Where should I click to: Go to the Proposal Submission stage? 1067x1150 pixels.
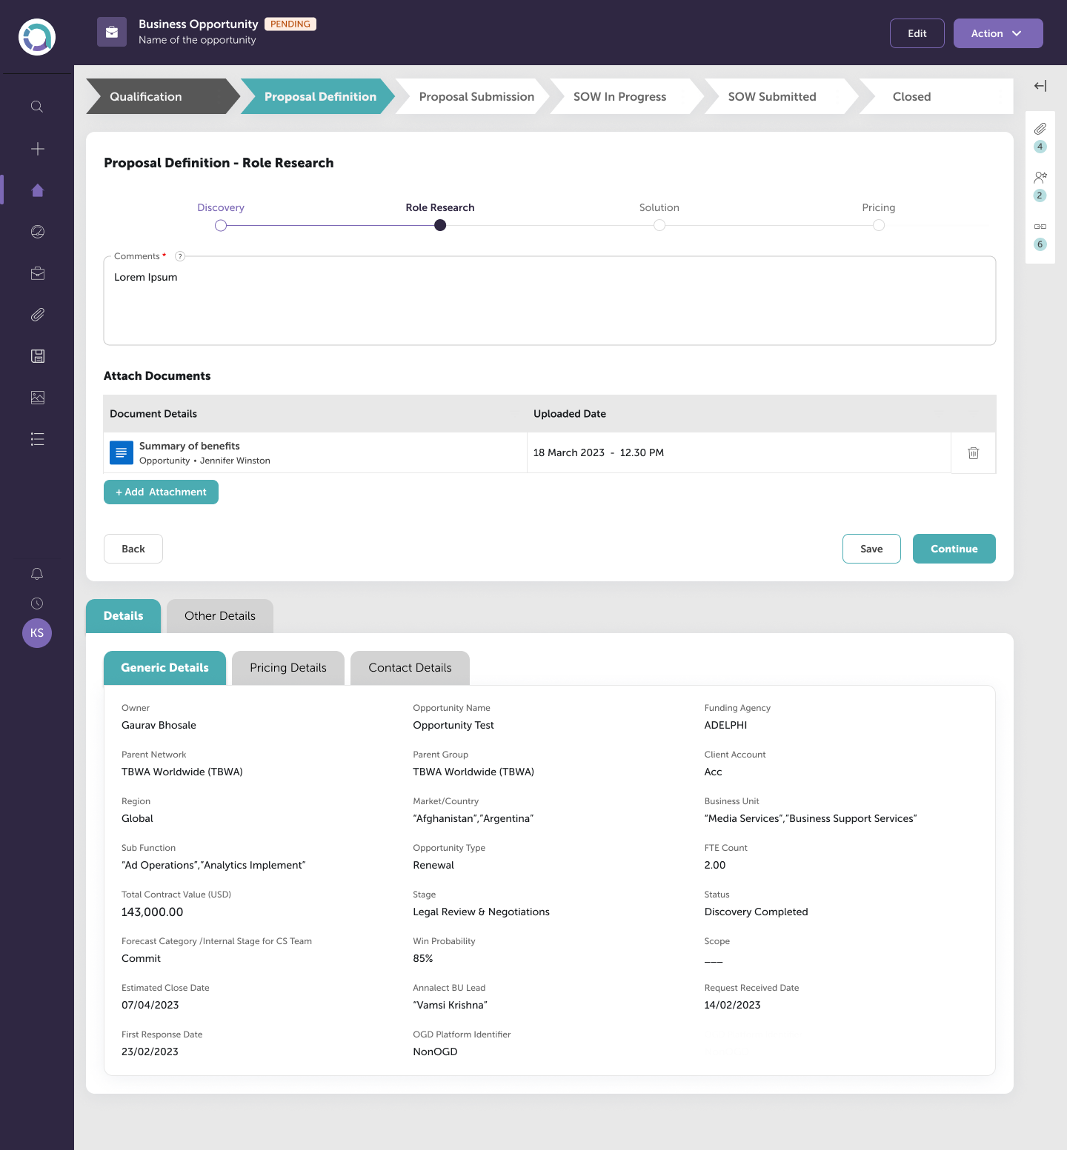476,97
